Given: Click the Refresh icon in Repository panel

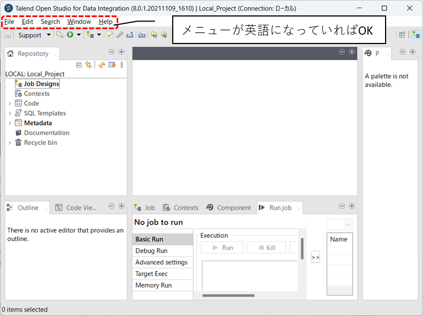Looking at the screenshot, I should tap(102, 65).
